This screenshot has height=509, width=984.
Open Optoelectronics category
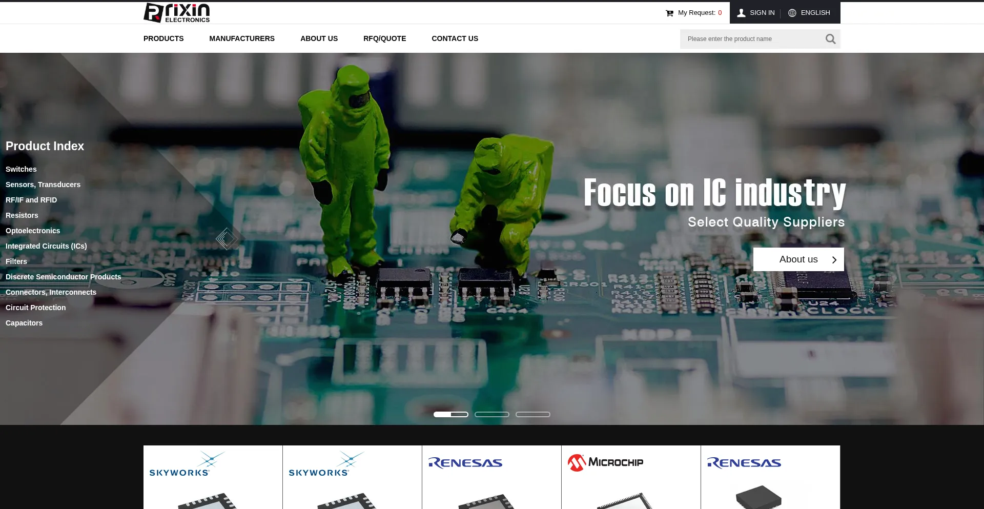33,231
